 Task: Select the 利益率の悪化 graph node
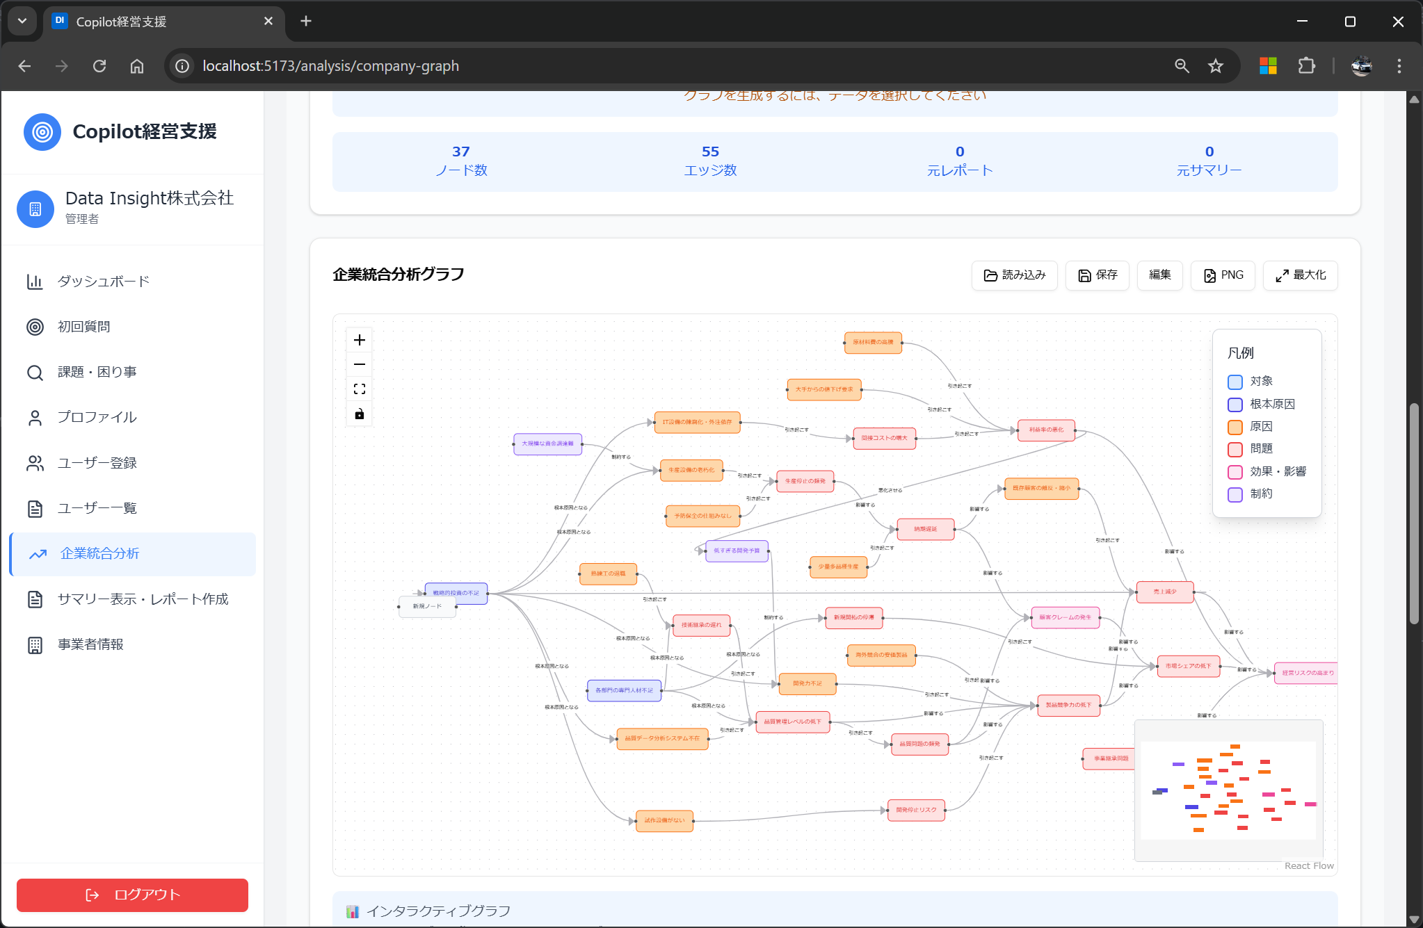(1046, 430)
